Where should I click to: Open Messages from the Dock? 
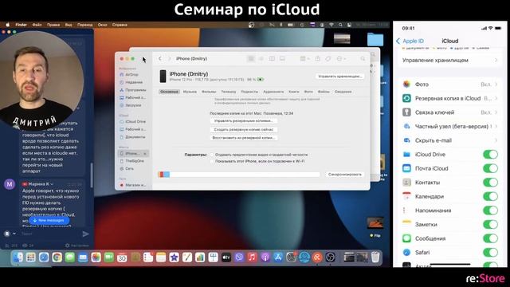70,258
